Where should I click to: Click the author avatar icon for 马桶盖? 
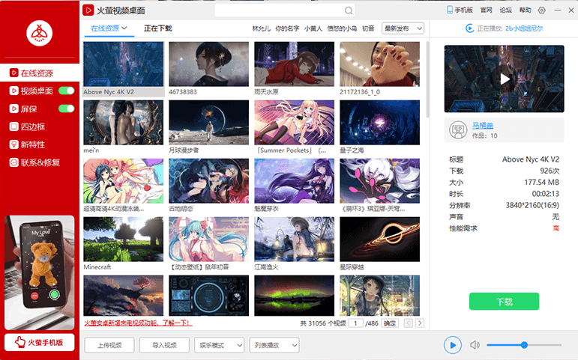coord(458,130)
